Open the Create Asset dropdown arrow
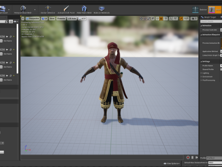The image size is (222, 167). pyautogui.click(x=9, y=10)
